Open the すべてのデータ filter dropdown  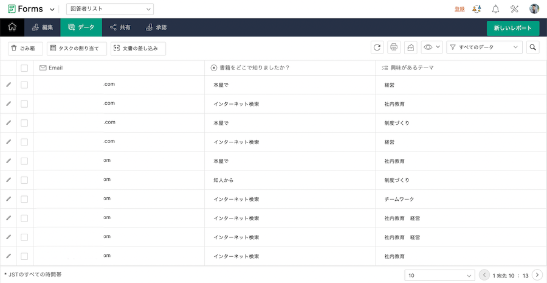pyautogui.click(x=484, y=47)
